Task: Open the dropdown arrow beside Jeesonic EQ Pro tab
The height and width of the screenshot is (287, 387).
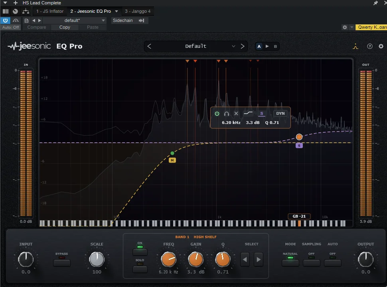Action: tap(116, 11)
